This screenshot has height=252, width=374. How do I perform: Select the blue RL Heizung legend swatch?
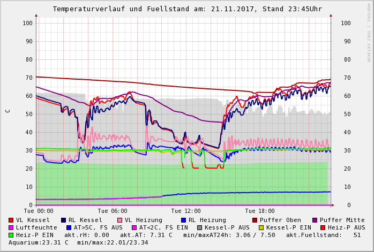(x=183, y=220)
